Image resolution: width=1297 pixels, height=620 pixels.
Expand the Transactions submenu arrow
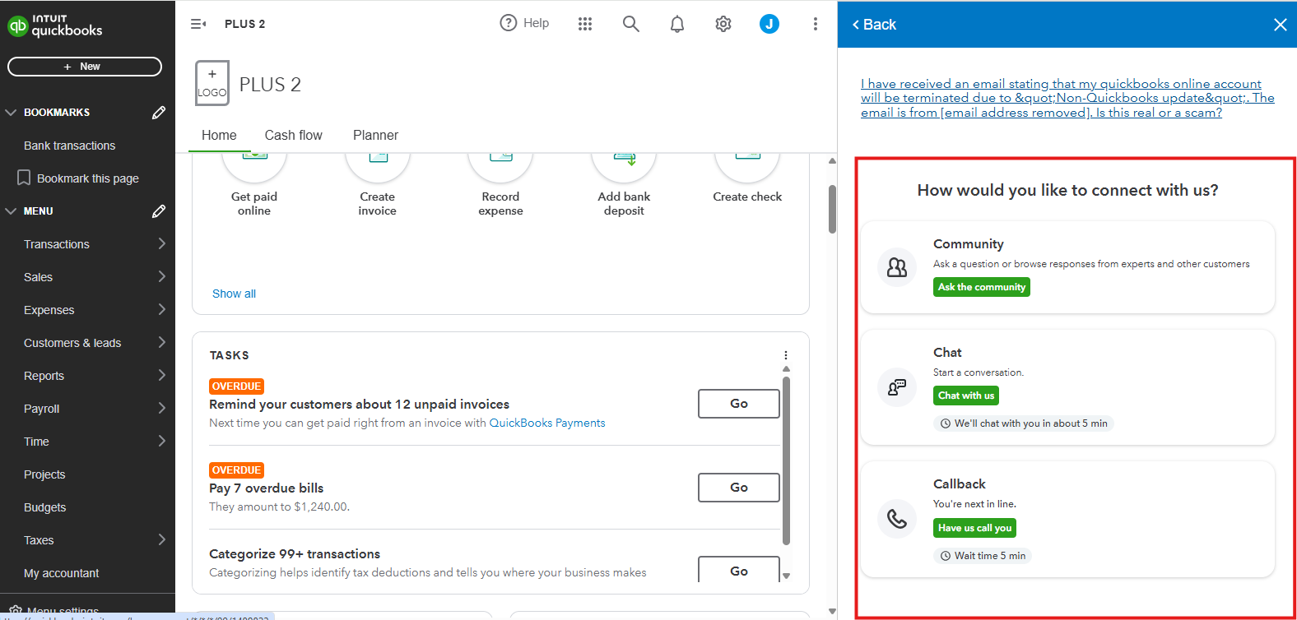coord(162,243)
